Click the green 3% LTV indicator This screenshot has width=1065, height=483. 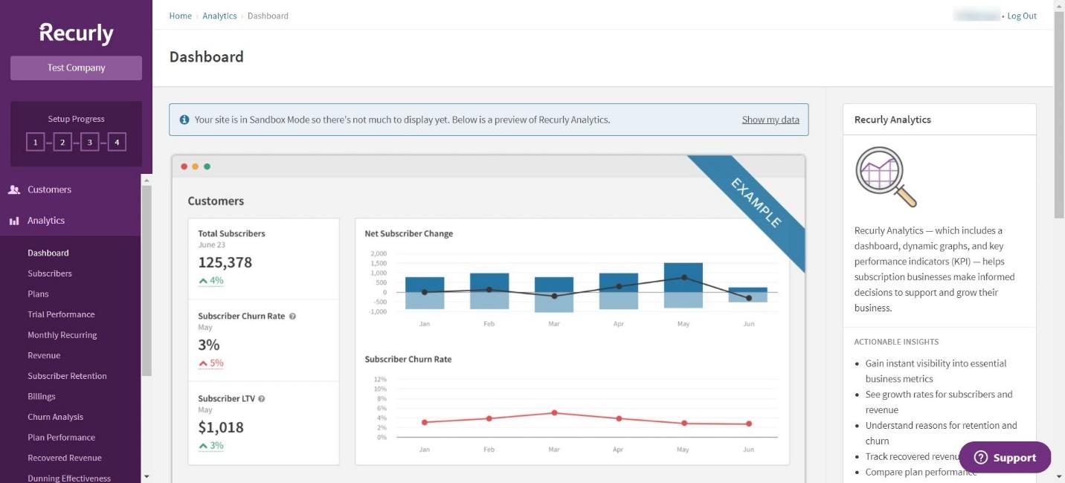click(211, 446)
